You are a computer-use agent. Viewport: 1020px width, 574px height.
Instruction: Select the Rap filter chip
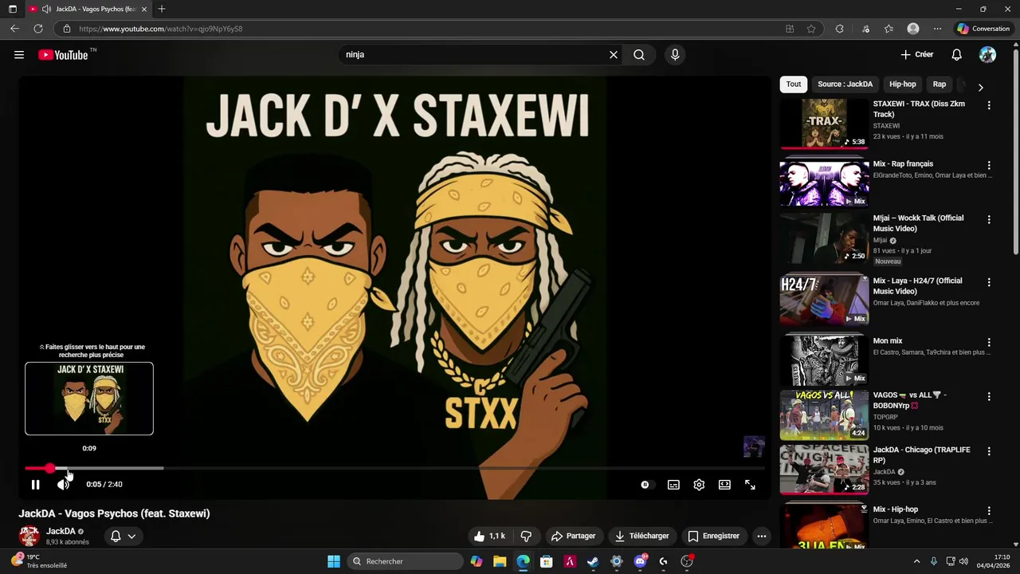point(940,85)
